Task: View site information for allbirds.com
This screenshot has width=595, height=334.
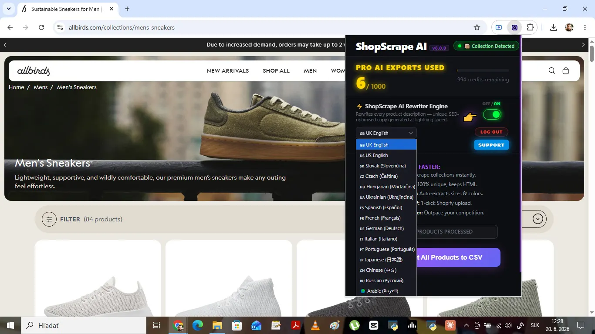Action: (x=60, y=27)
